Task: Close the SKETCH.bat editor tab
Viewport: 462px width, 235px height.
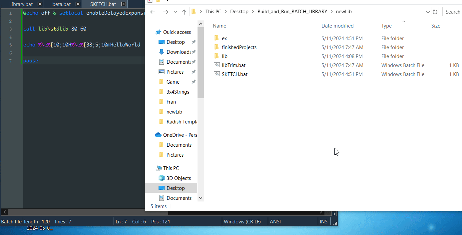Action: 124,4
